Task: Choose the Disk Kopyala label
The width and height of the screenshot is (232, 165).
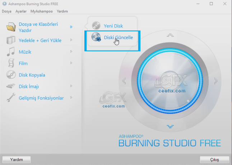Action: pos(32,75)
